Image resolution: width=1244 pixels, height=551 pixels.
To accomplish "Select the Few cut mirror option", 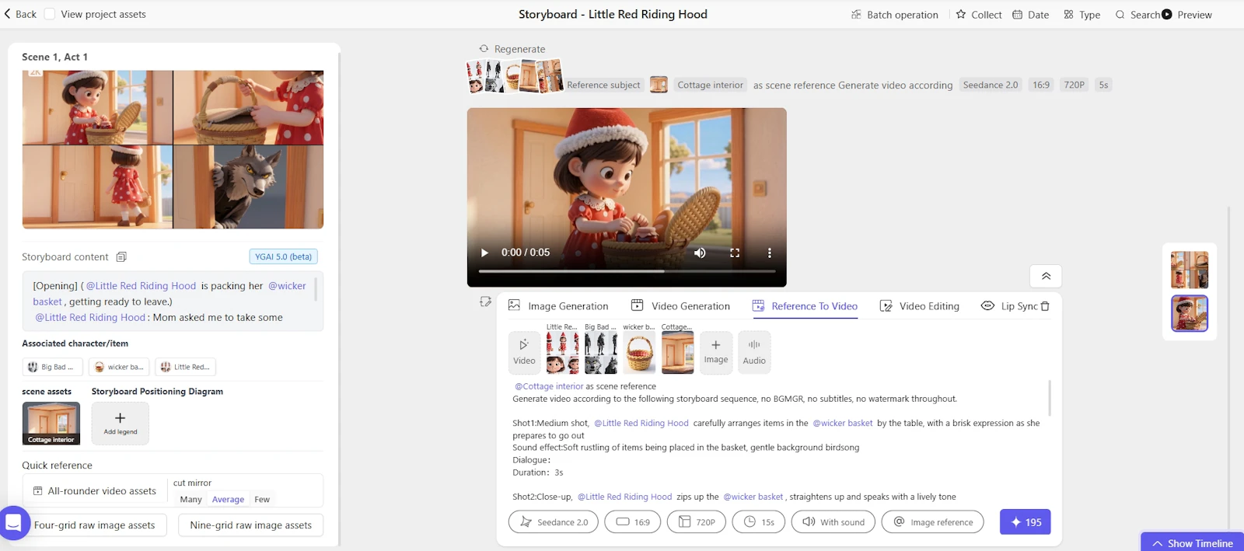I will coord(262,500).
